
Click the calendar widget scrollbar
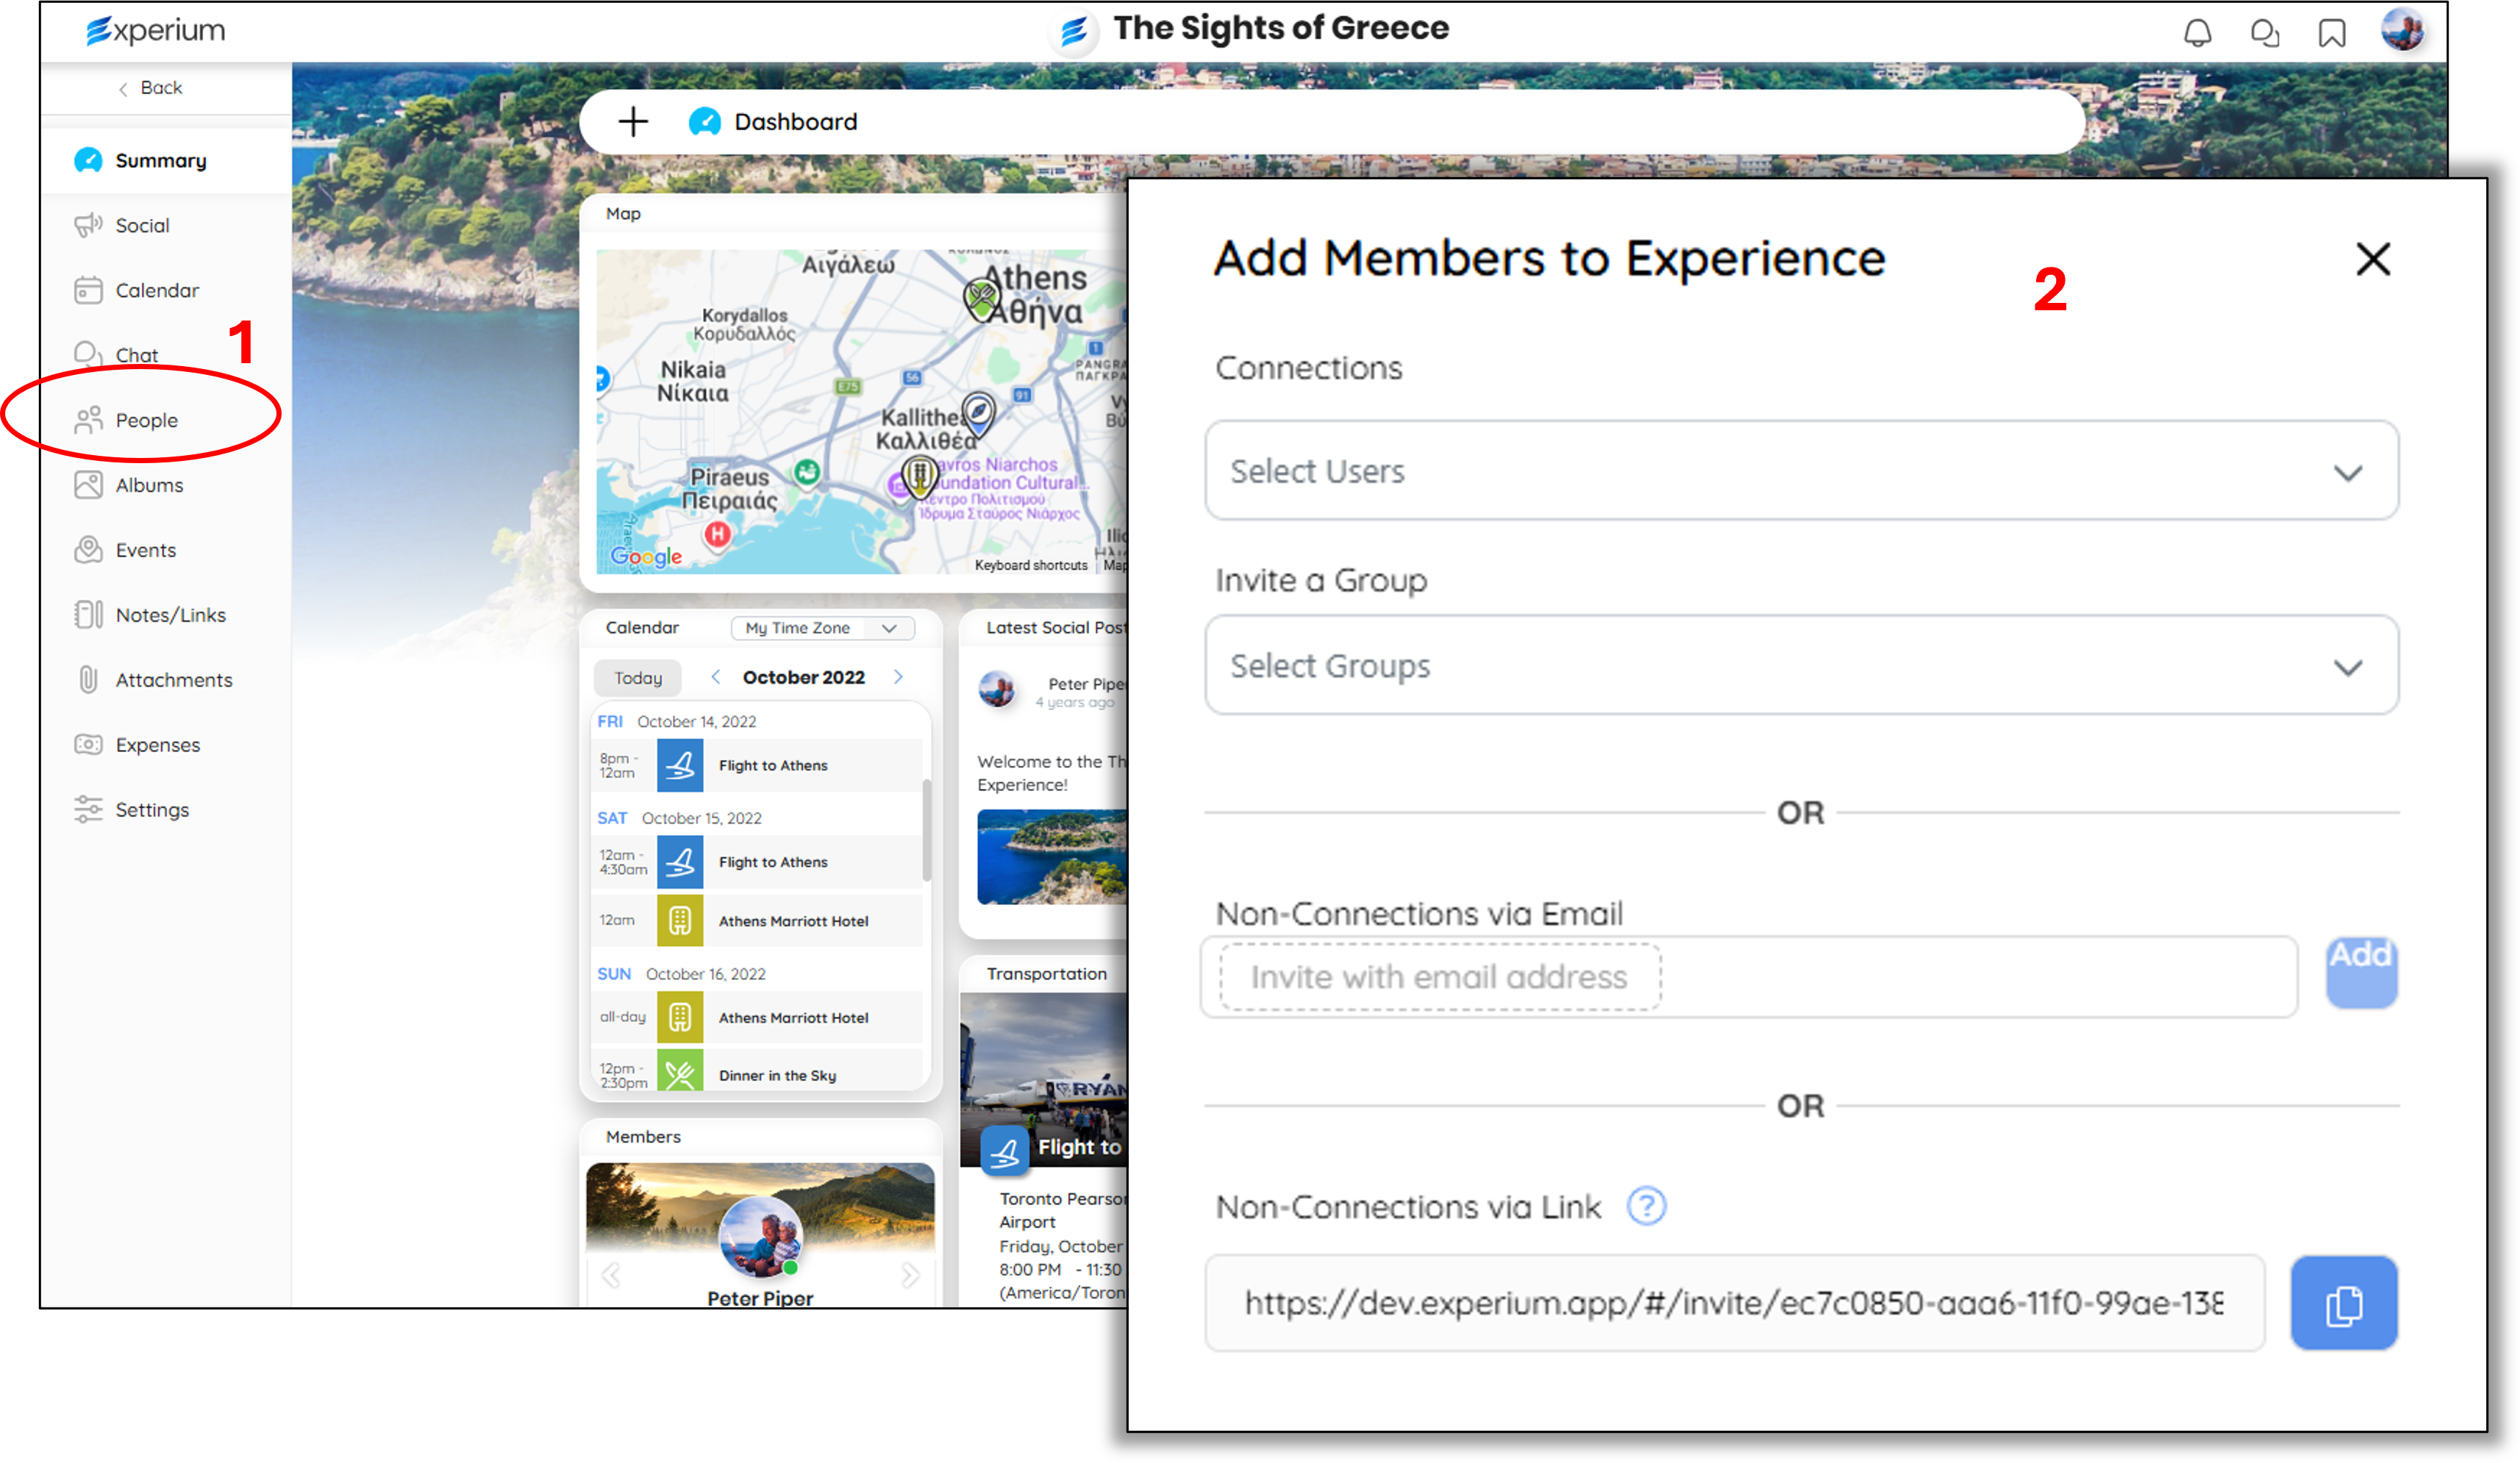[x=926, y=830]
